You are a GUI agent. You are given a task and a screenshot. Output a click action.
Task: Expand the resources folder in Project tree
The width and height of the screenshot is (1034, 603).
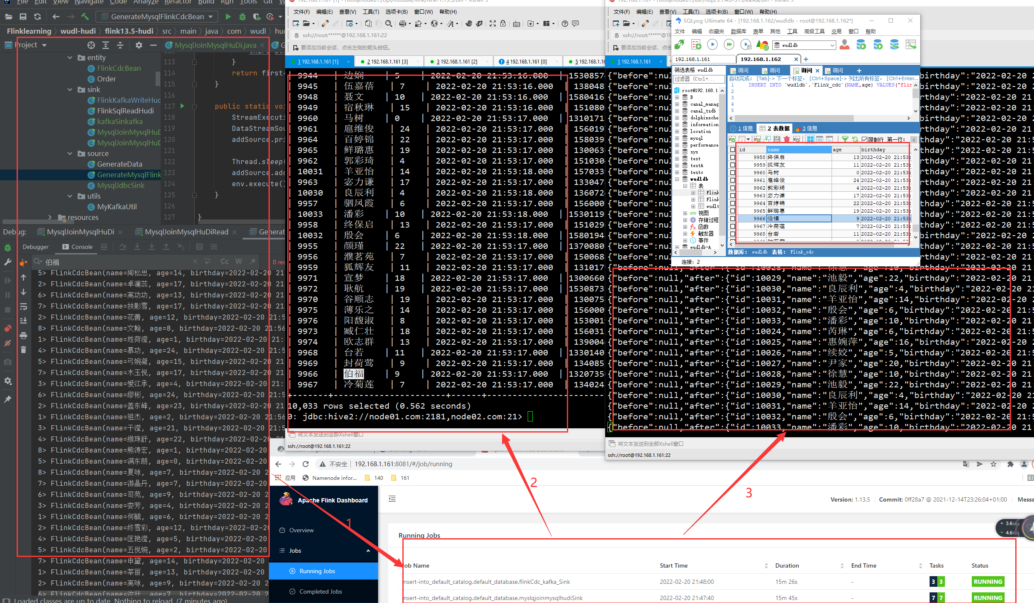click(50, 217)
